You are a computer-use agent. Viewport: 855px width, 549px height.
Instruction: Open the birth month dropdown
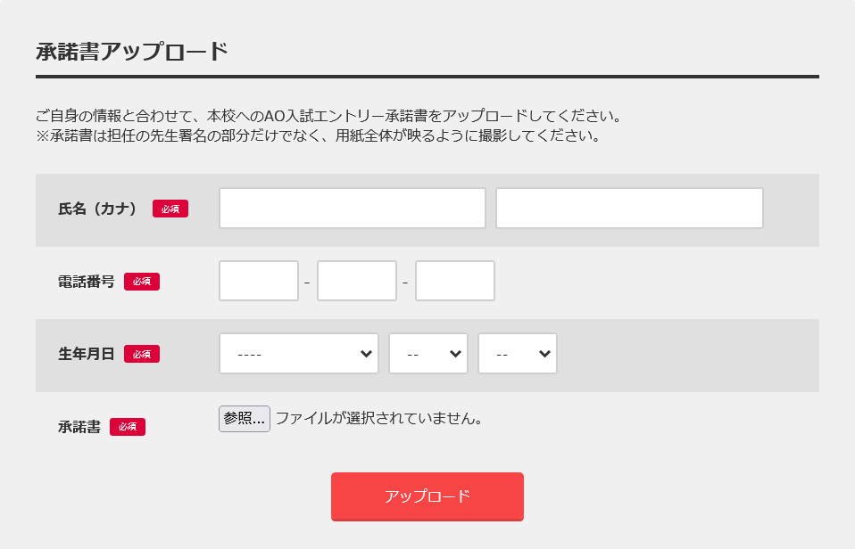(428, 354)
